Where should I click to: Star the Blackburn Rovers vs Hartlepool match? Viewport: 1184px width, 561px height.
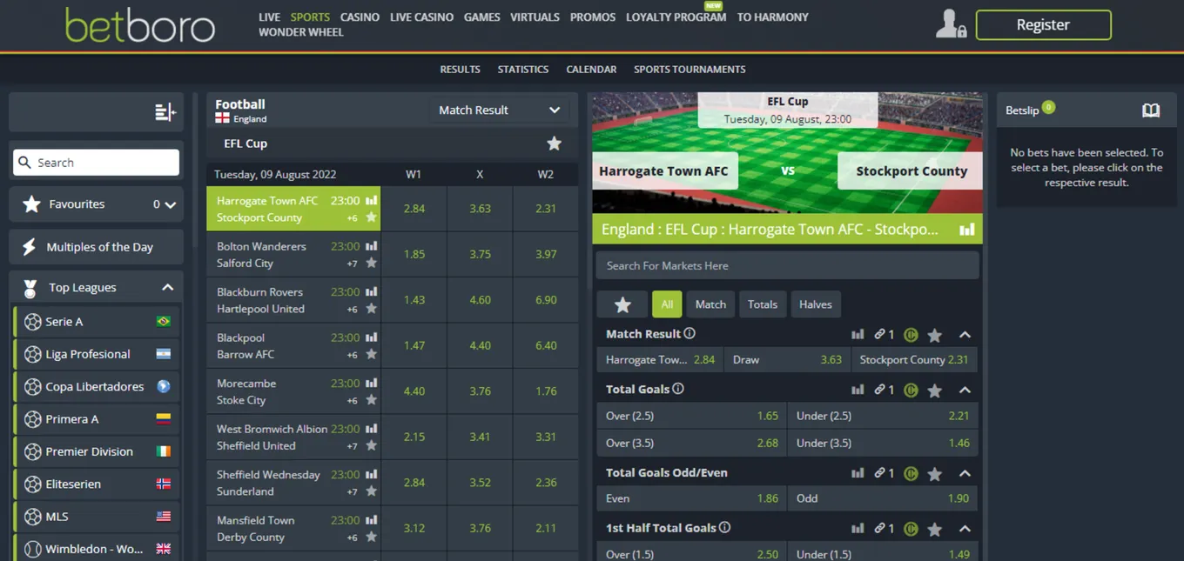coord(372,309)
